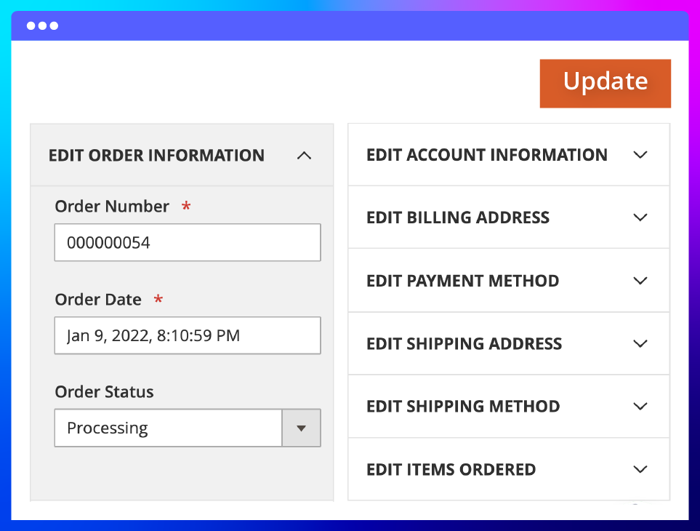Select the Edit Account Information section title
Image resolution: width=700 pixels, height=531 pixels.
(486, 155)
